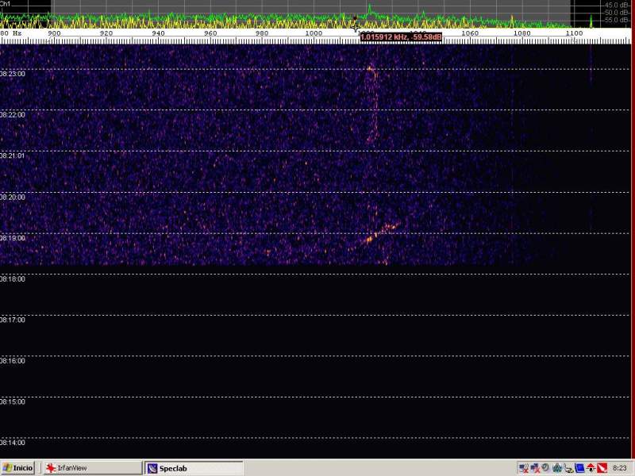
Task: Select the 08:19:00 waterfall time marker
Action: tap(13, 238)
